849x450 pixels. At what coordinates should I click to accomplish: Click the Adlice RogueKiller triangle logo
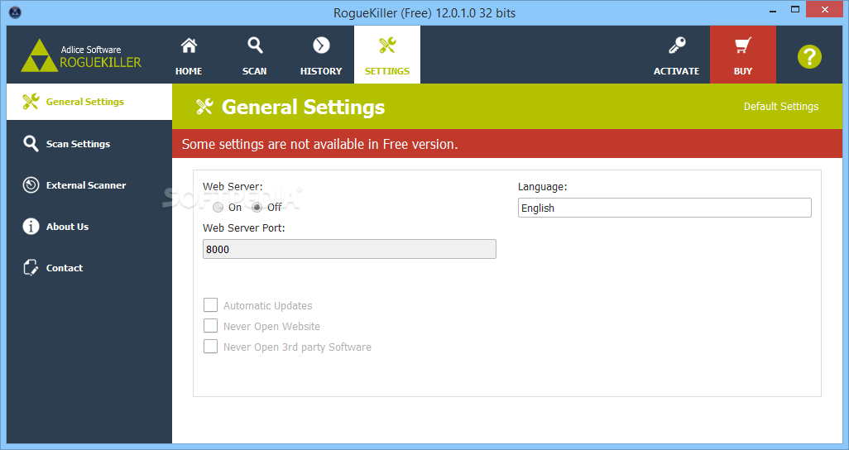(x=39, y=55)
